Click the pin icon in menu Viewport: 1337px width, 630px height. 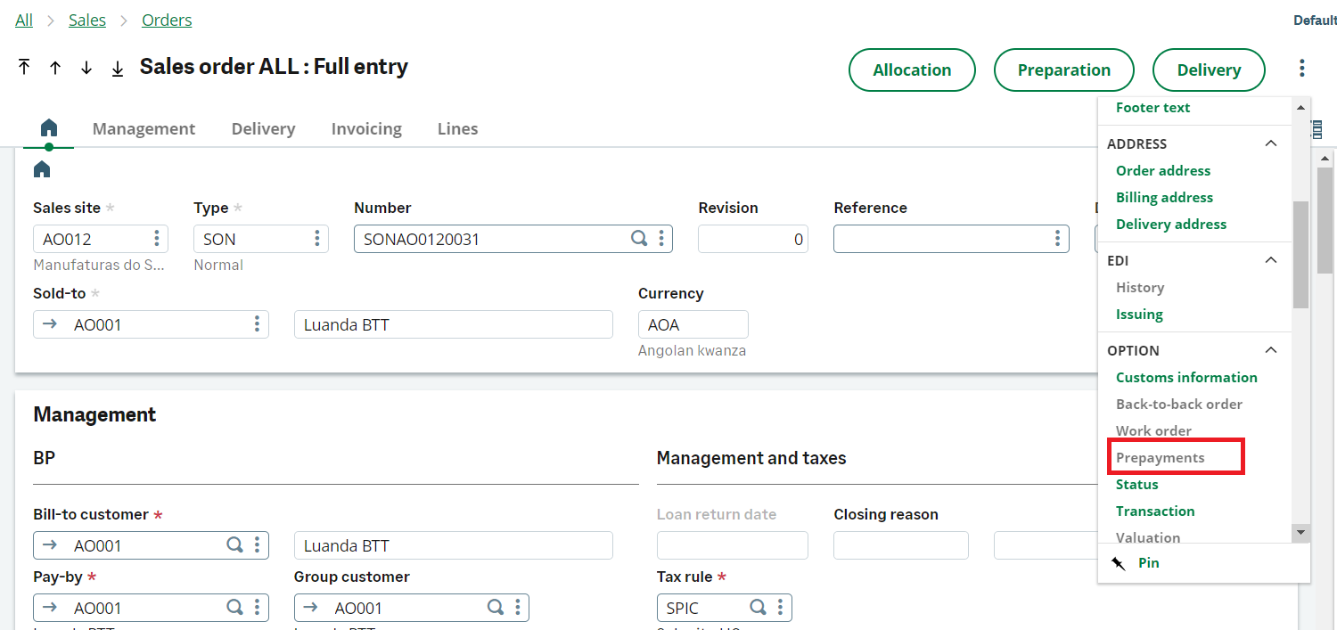[1119, 563]
